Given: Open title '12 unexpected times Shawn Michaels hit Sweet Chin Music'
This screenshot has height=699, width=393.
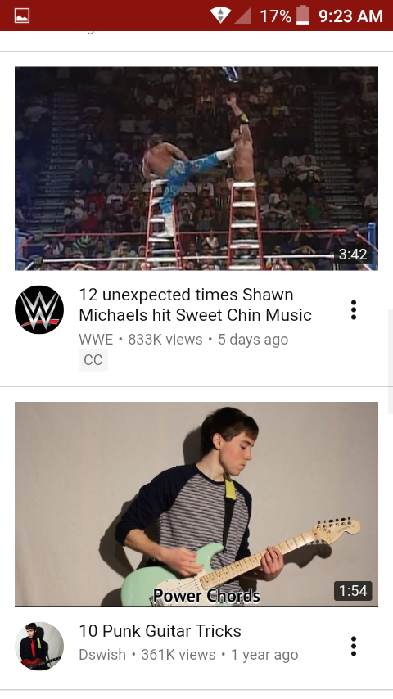Looking at the screenshot, I should click(x=195, y=305).
